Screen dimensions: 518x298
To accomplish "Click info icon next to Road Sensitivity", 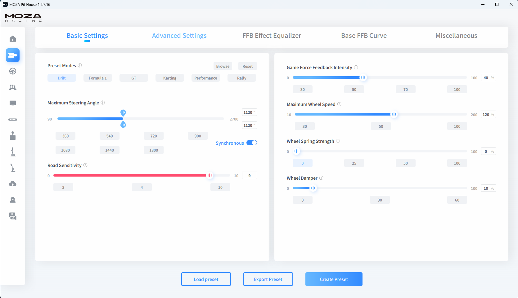I will [85, 165].
